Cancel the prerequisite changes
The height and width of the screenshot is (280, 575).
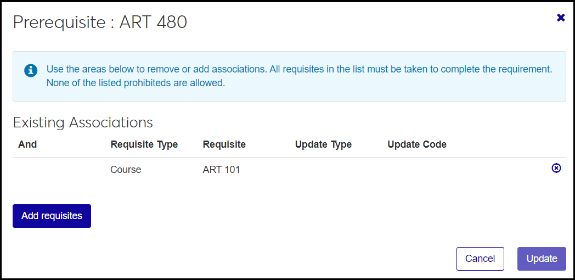coord(480,259)
